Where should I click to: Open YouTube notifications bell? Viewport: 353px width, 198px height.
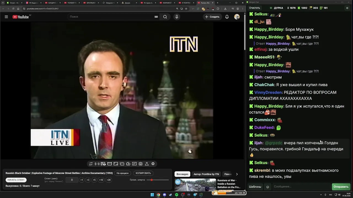click(227, 17)
